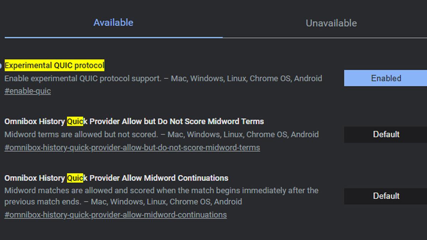
Task: Open the #omnibox-history-quick-provider-allow-but-do-not-score-midword-terms link
Action: pos(132,148)
